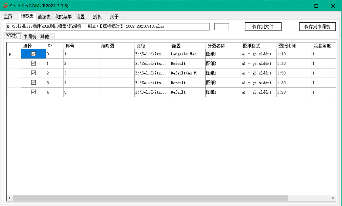342x206 pixels.
Task: Click inside the xlsx file path field
Action: 108,26
